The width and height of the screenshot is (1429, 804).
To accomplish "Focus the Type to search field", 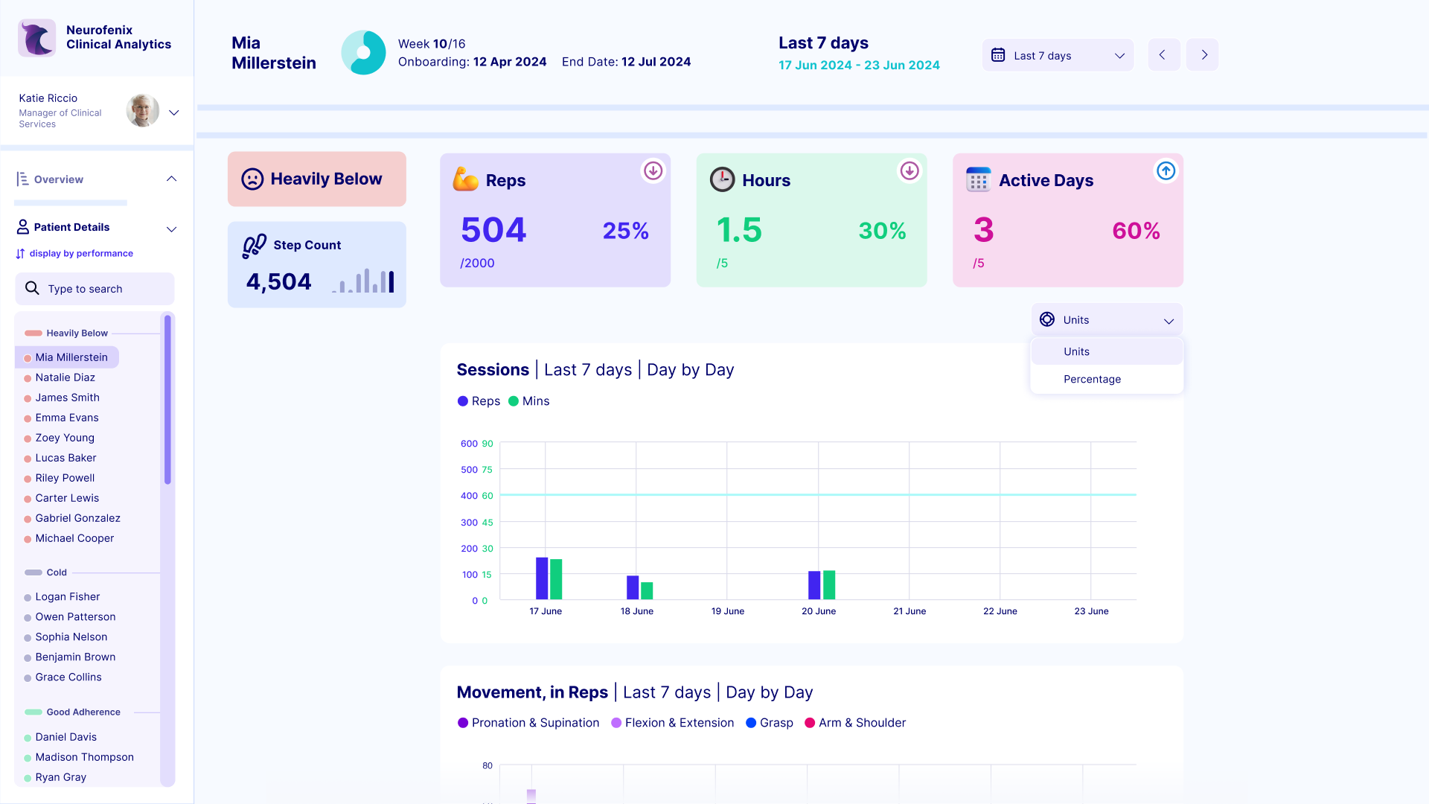I will point(95,289).
